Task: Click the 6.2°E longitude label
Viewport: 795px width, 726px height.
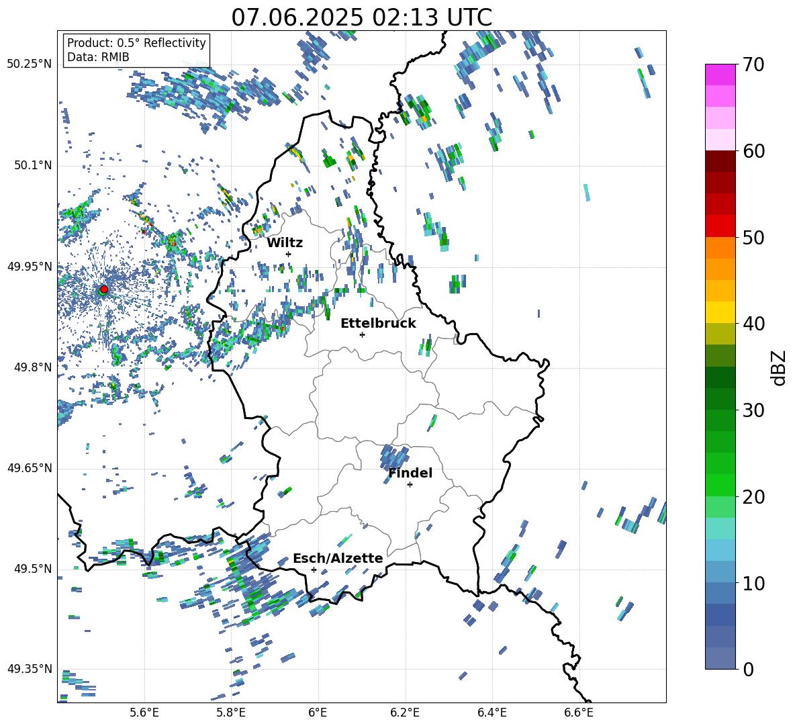Action: pos(405,713)
